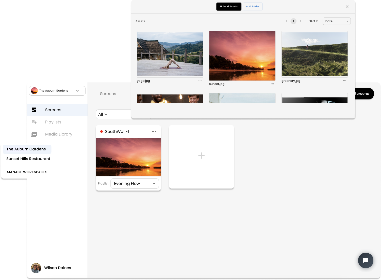Click the SouthWall-1 screen preview image
The width and height of the screenshot is (381, 280).
[x=128, y=157]
